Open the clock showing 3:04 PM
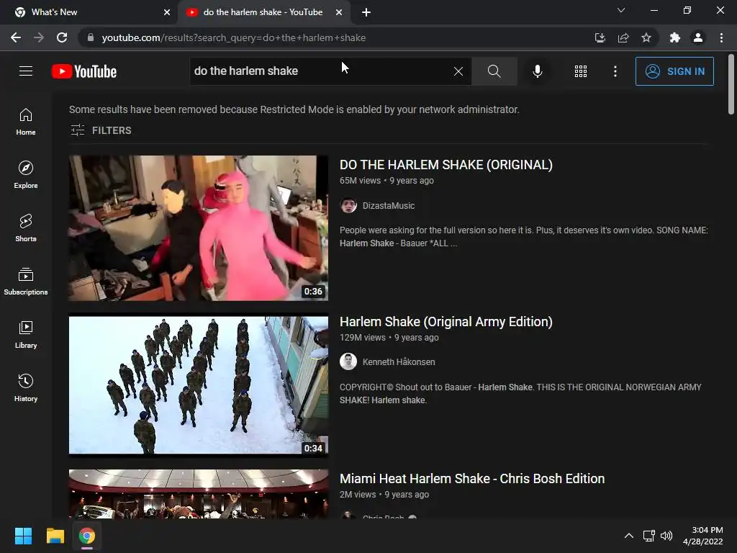The height and width of the screenshot is (553, 737). pos(702,536)
